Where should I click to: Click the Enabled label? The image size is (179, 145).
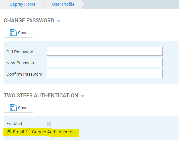pos(14,124)
